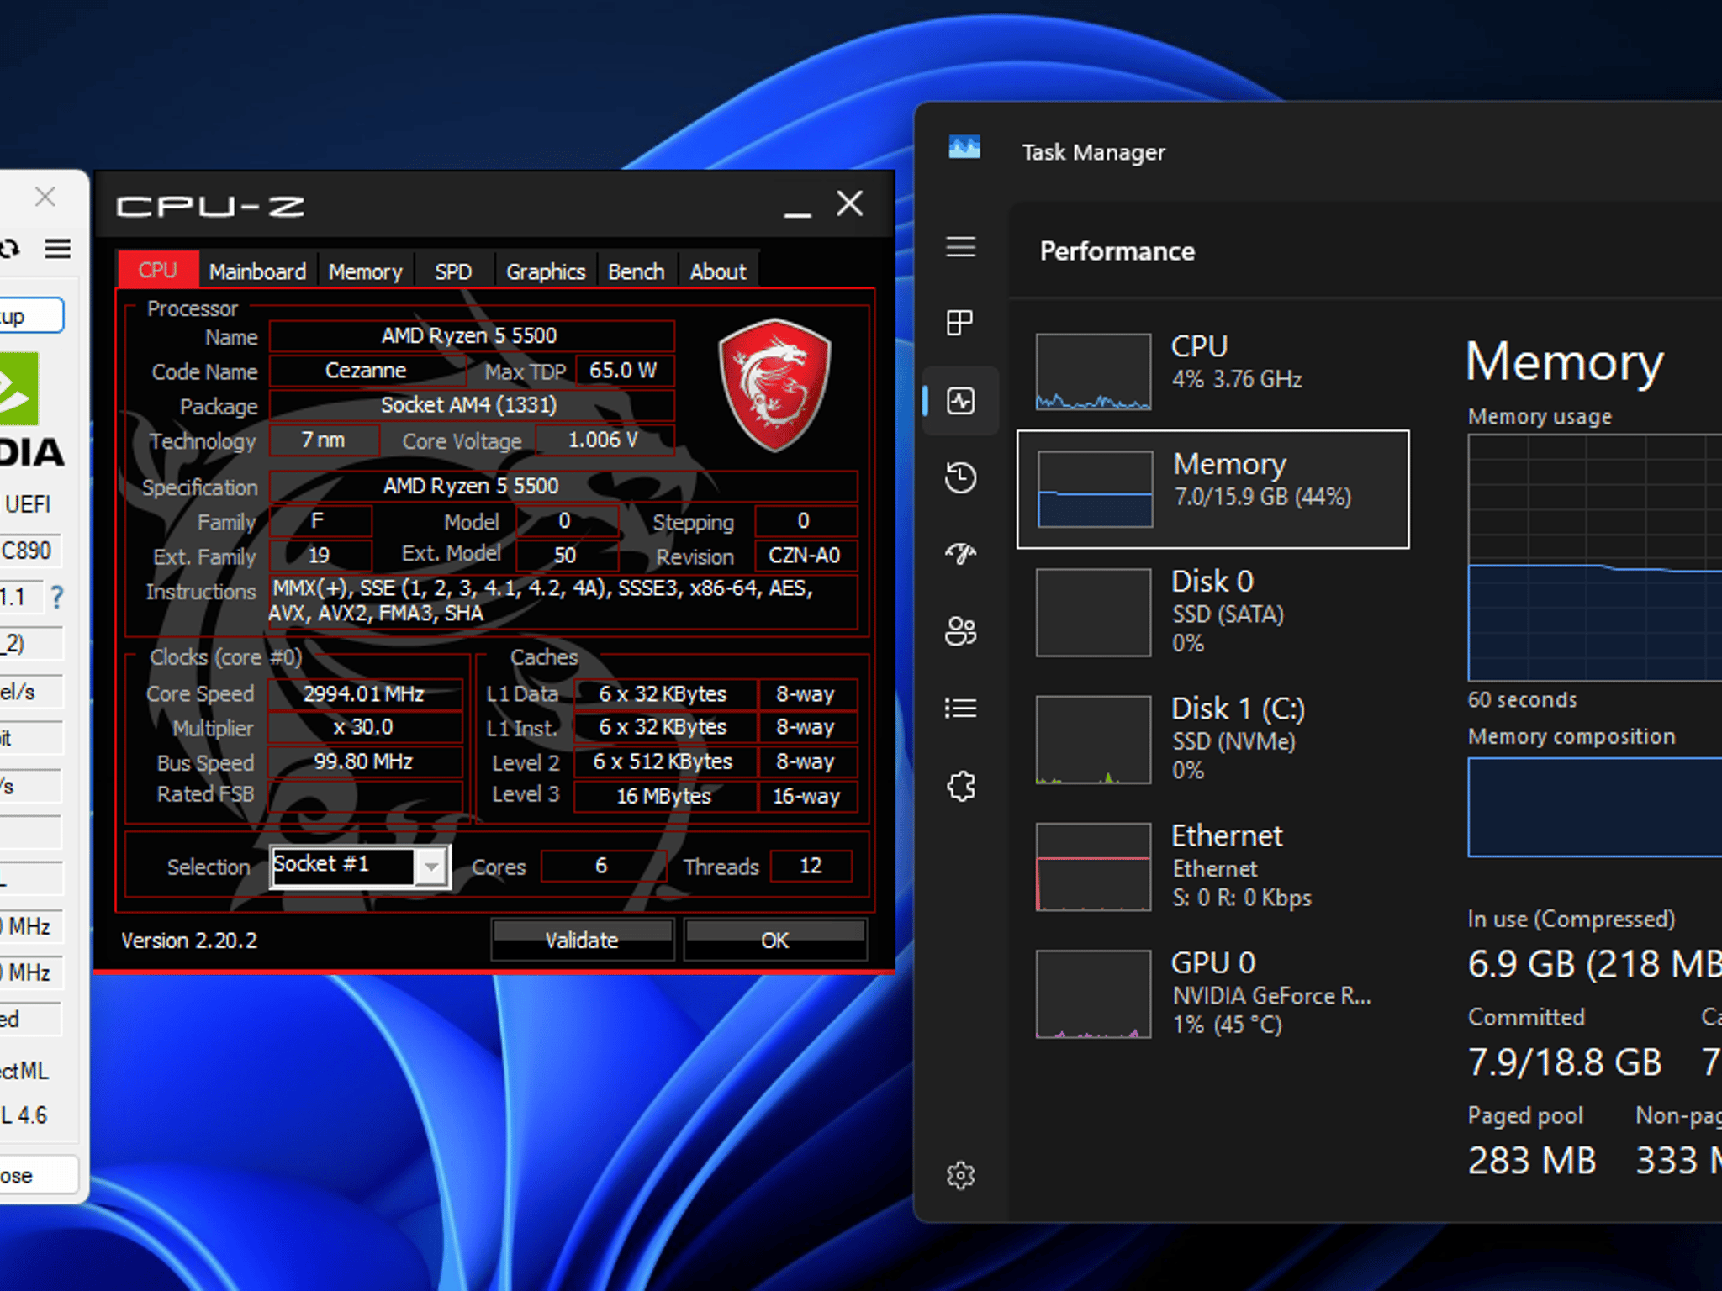1722x1291 pixels.
Task: Click the Revision value CZN-A0
Action: [x=806, y=556]
